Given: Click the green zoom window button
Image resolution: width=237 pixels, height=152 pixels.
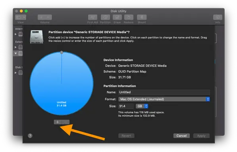Looking at the screenshot, I should pos(26,11).
